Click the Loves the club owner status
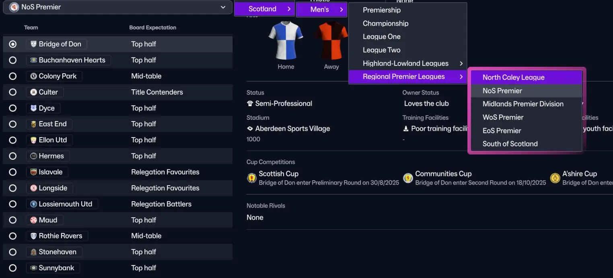The height and width of the screenshot is (278, 613). point(426,103)
